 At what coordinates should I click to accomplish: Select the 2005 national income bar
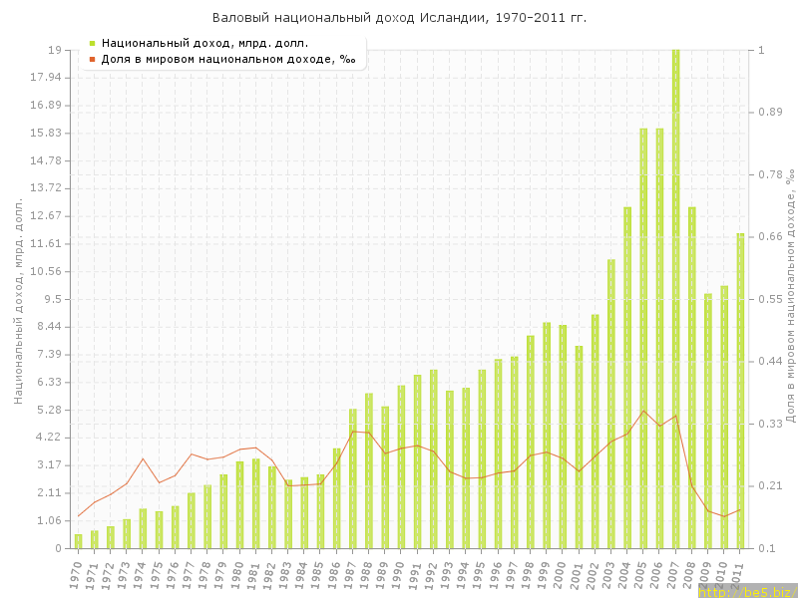coord(643,339)
